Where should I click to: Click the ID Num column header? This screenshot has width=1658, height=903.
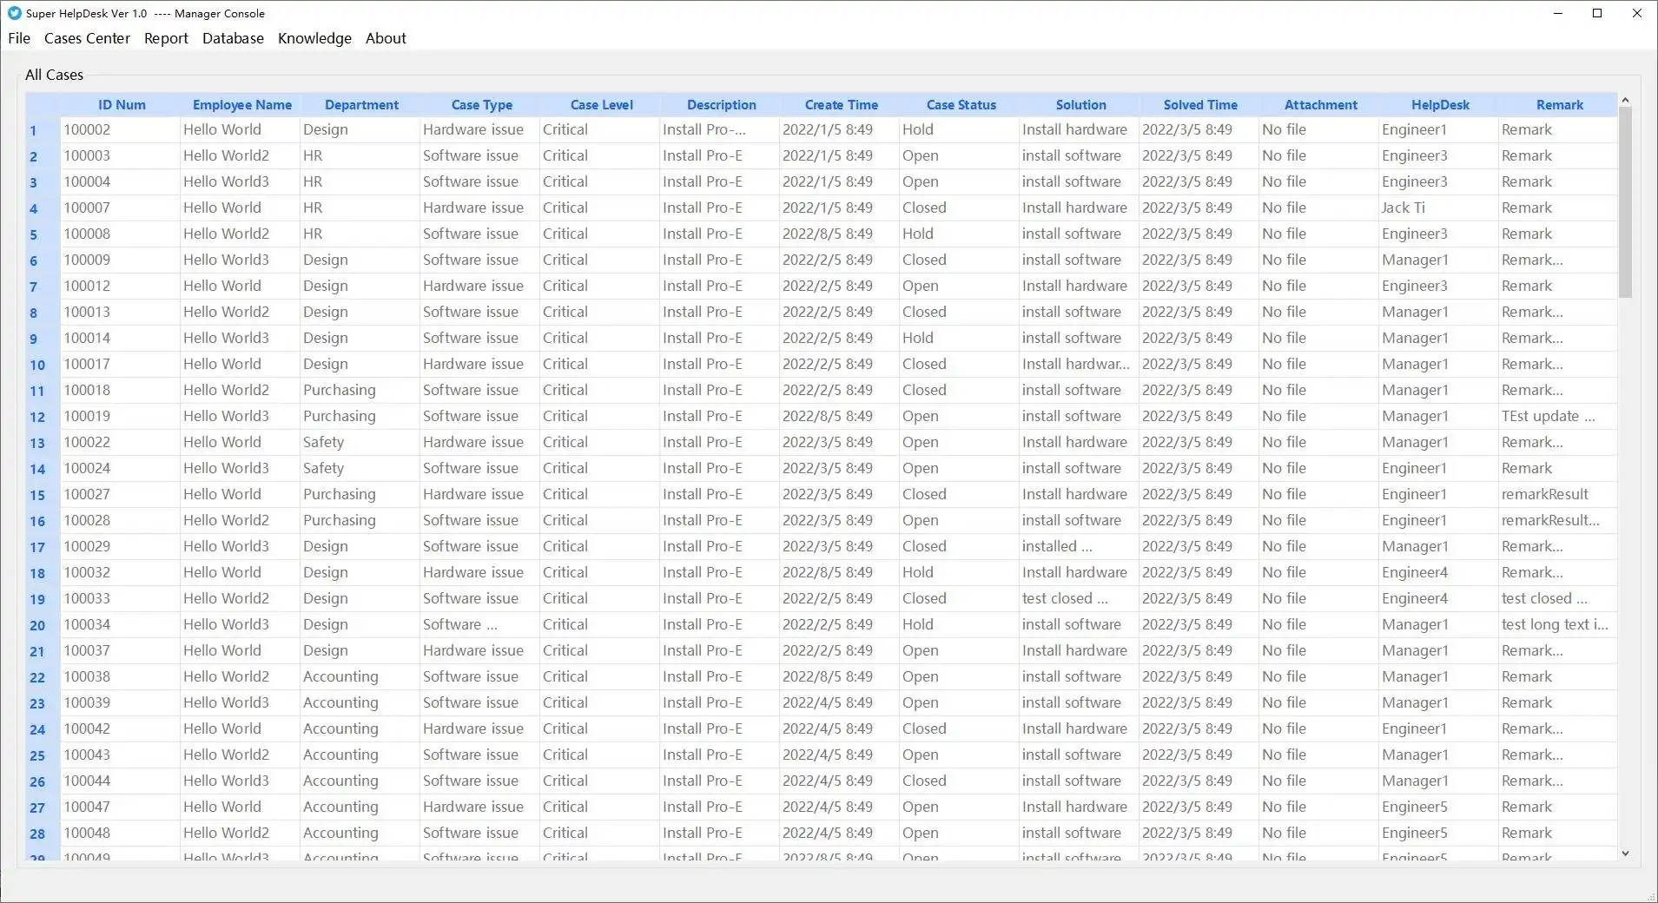[x=122, y=105]
